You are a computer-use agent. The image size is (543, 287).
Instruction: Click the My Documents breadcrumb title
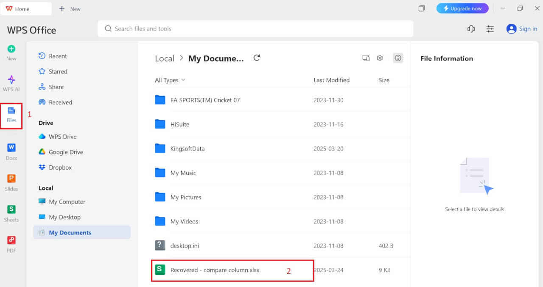click(216, 59)
